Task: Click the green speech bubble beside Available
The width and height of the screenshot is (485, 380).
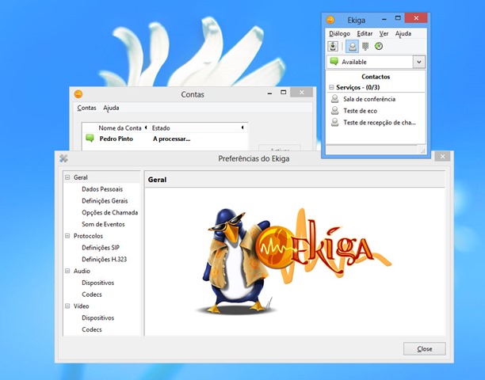Action: [334, 61]
